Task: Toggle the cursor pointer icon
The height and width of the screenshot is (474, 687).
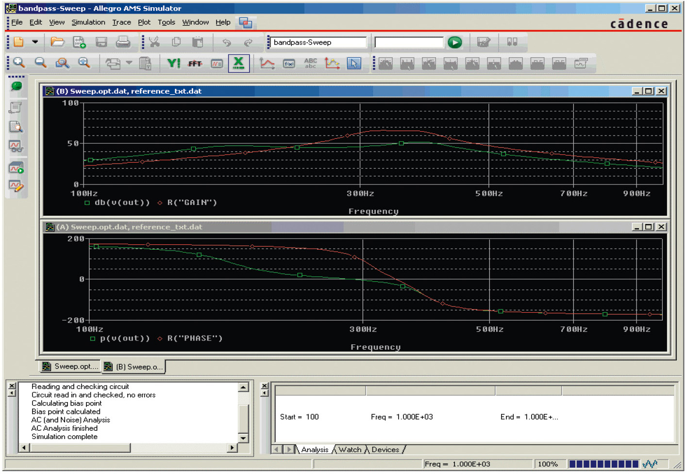Action: [354, 63]
